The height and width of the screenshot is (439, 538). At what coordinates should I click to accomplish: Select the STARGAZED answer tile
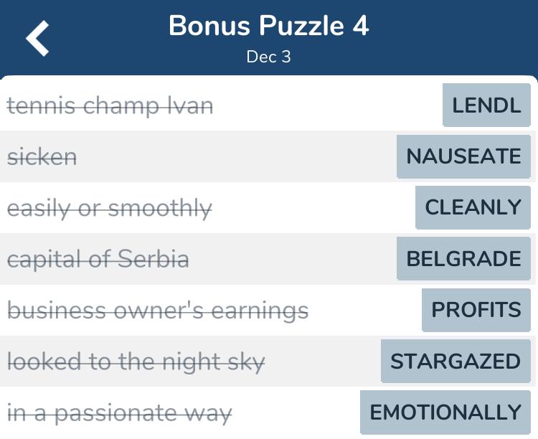click(x=456, y=361)
